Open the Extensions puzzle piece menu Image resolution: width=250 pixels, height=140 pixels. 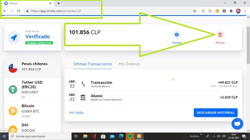point(231,11)
